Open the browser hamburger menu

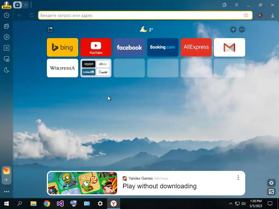coord(236,5)
